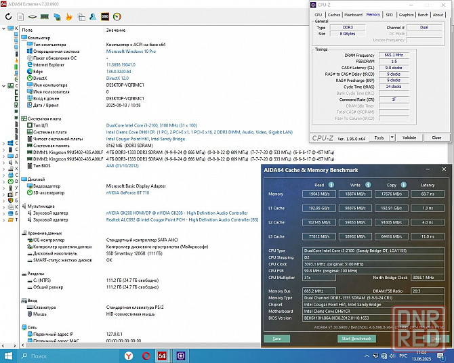This screenshot has width=454, height=363.
Task: Click the Refresh arrow icon in AIDA64 toolbar
Action: [x=8, y=16]
